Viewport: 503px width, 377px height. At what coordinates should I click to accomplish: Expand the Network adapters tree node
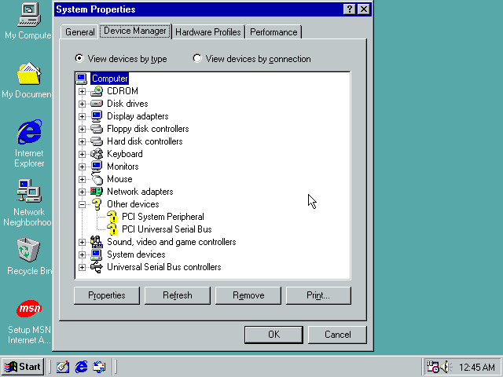(82, 192)
